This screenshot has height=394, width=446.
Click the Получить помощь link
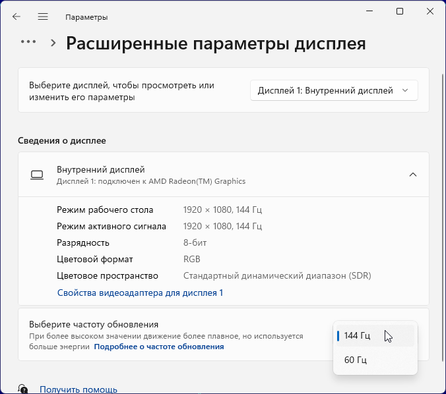point(79,389)
